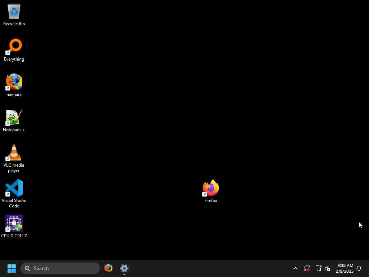
Task: Open the notification bell icon
Action: (x=359, y=268)
